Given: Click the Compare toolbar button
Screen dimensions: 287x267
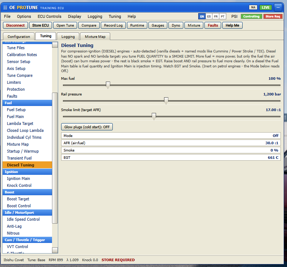Looking at the screenshot, I should pos(89,25).
